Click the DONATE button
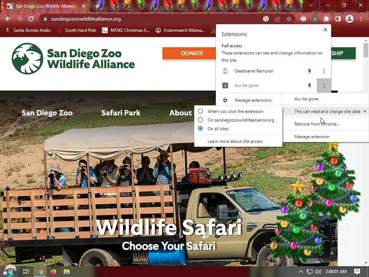Image resolution: width=369 pixels, height=277 pixels. pyautogui.click(x=189, y=53)
